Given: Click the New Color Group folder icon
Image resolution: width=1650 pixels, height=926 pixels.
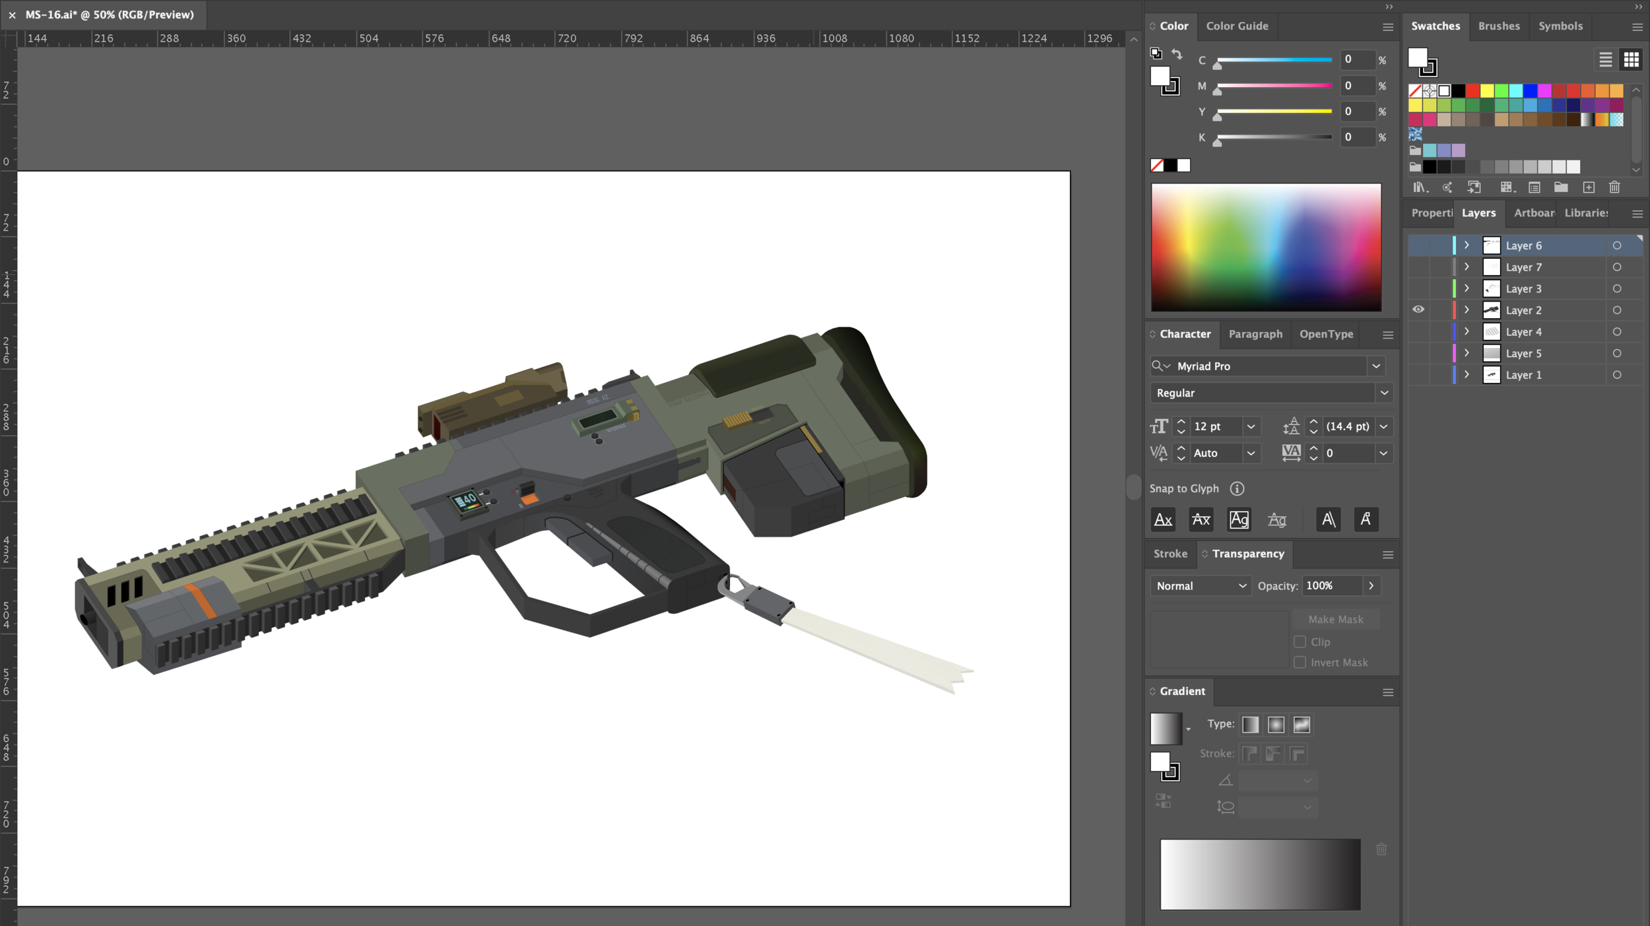Looking at the screenshot, I should click(1560, 187).
